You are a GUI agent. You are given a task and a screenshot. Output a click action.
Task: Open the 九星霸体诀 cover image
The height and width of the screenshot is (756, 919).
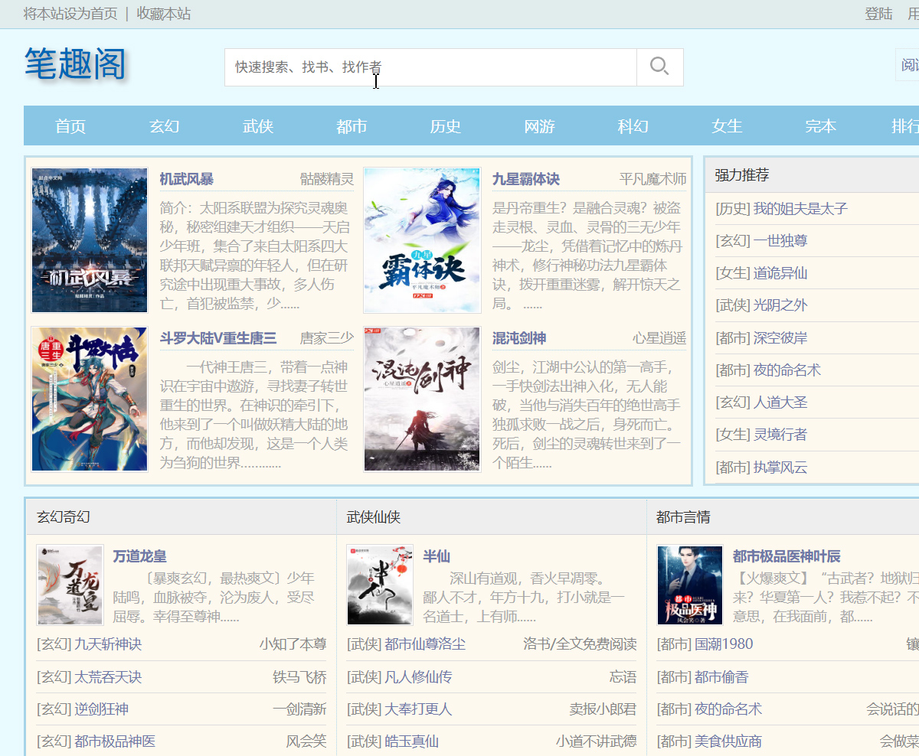[422, 240]
